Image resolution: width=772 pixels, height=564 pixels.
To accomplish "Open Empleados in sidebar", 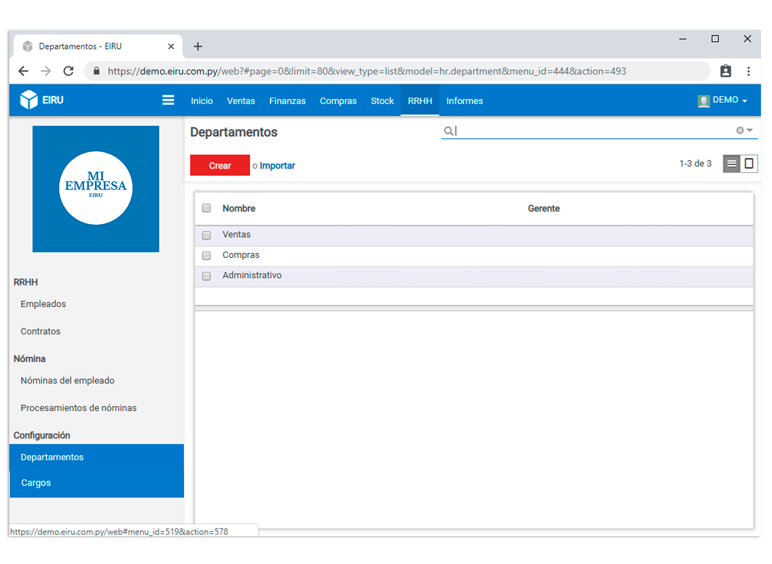I will [44, 304].
